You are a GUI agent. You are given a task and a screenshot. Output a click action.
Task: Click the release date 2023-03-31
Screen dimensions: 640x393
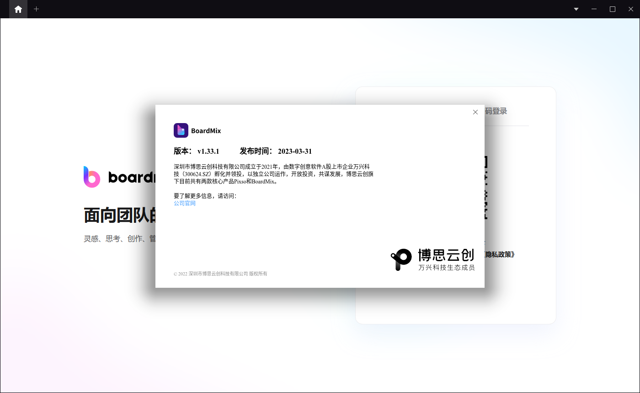(295, 151)
